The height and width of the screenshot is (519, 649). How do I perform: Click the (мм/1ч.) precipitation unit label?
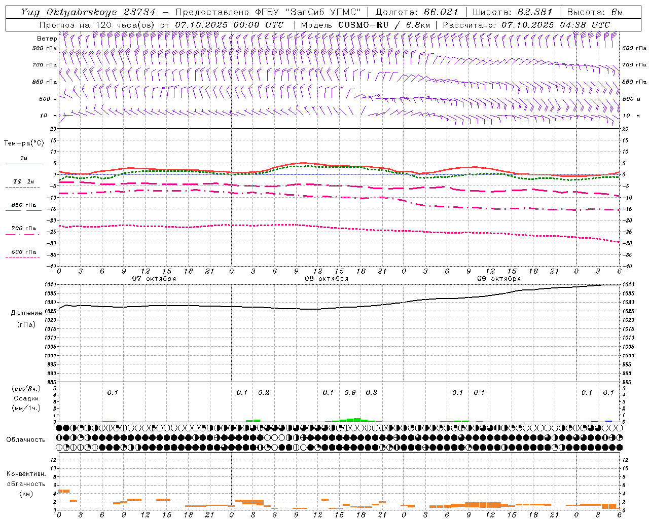pyautogui.click(x=26, y=408)
